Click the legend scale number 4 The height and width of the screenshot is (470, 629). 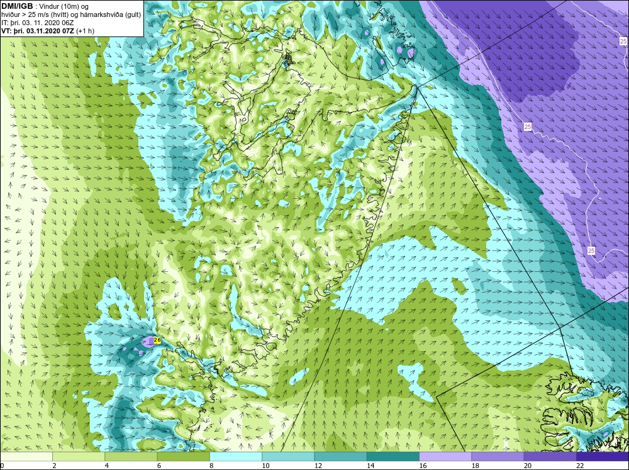tap(106, 466)
